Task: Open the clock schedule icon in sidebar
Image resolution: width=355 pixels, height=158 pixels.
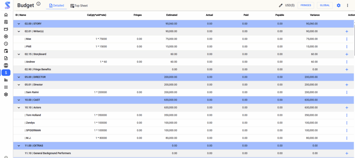Action: click(6, 44)
